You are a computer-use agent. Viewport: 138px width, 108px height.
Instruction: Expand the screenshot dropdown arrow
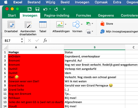tap(93, 31)
